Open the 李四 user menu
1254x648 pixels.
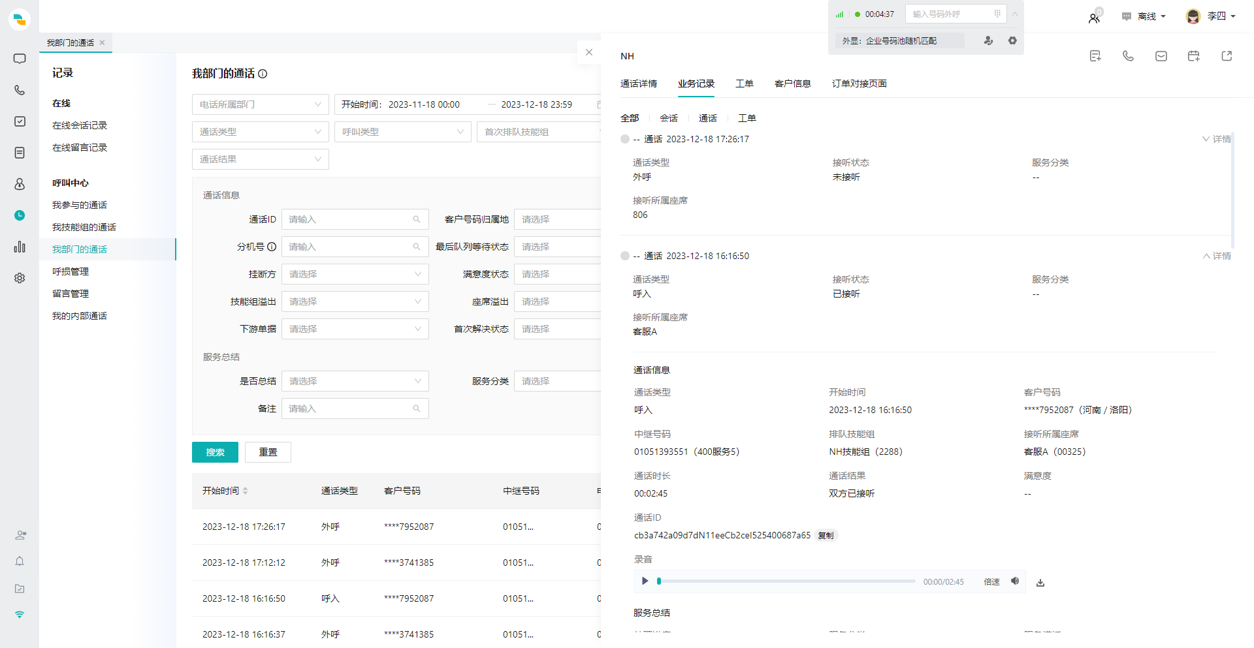pyautogui.click(x=1211, y=16)
